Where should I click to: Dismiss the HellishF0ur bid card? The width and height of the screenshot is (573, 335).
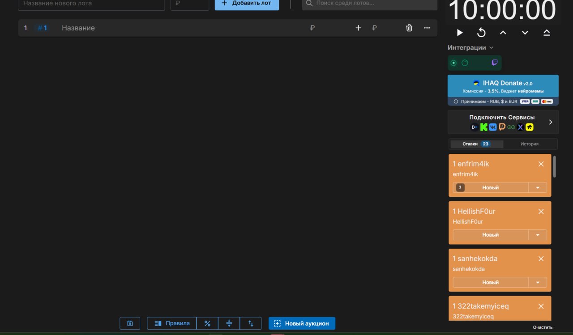click(x=541, y=212)
